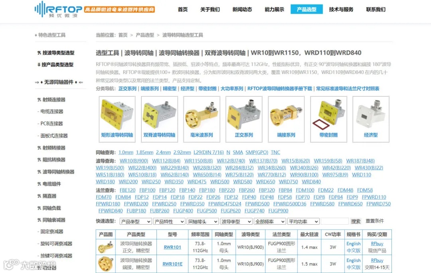
Task: Open the 全部频率 dropdown
Action: point(270,222)
